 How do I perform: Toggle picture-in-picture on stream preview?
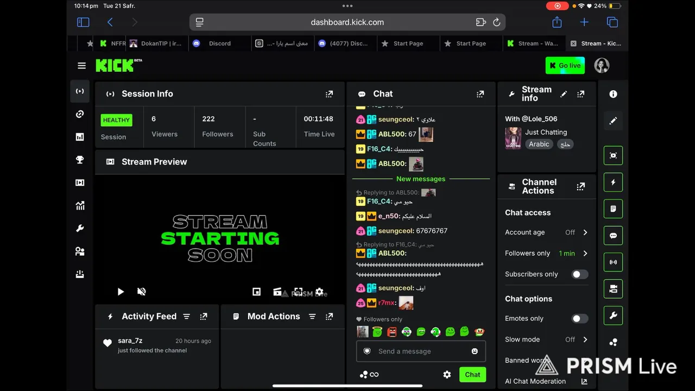click(x=257, y=292)
